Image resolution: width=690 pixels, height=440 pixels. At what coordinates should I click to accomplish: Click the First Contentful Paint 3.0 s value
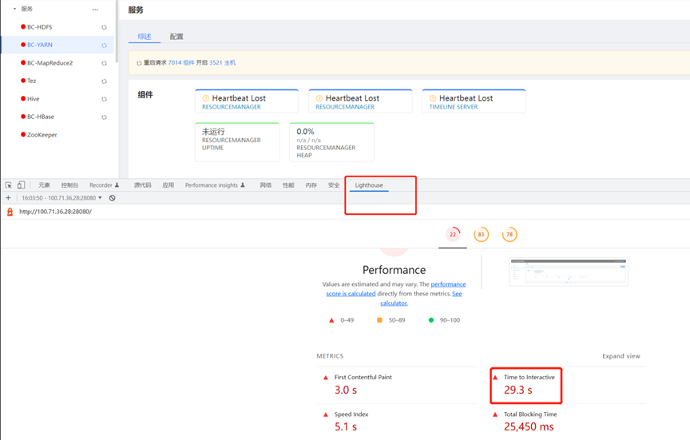pos(346,390)
